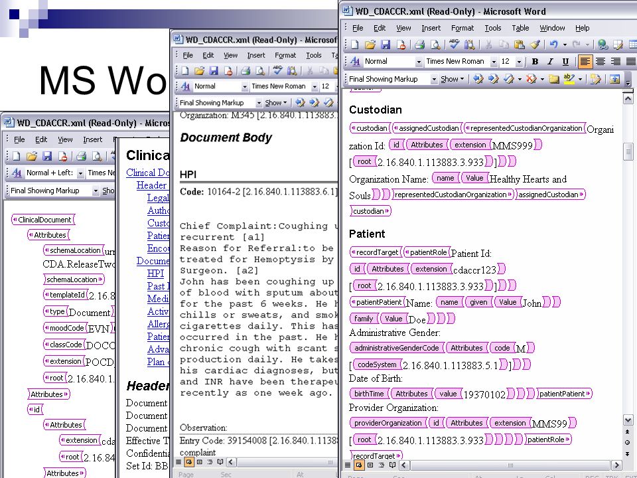This screenshot has width=637, height=478.
Task: Toggle Bold formatting in the front window
Action: (x=535, y=61)
